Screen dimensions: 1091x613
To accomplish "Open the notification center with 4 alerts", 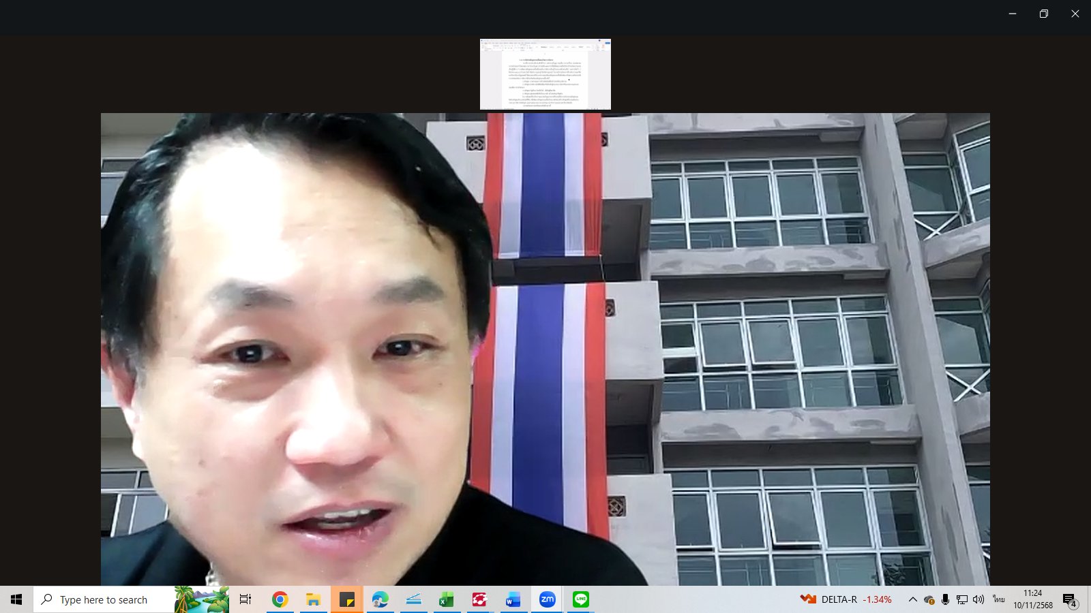I will 1069,600.
